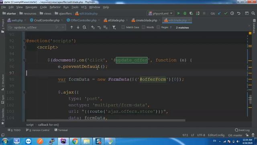Toggle read-only lock icon in status bar
The width and height of the screenshot is (257, 145).
[247, 135]
